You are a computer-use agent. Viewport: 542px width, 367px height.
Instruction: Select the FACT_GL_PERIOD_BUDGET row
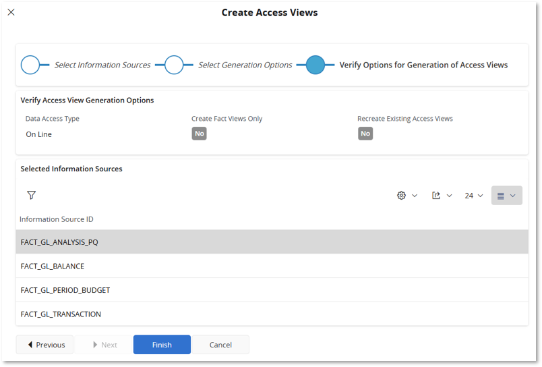[x=272, y=290]
